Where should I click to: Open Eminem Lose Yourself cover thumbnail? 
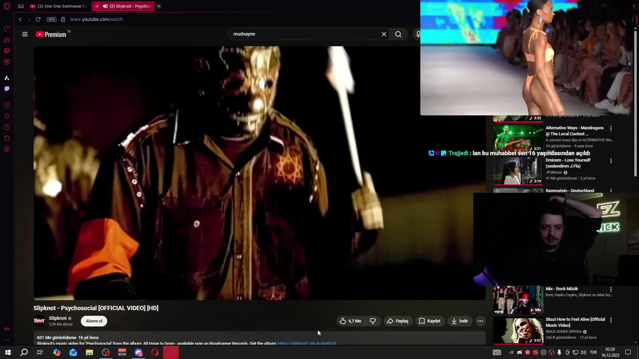[x=518, y=171]
